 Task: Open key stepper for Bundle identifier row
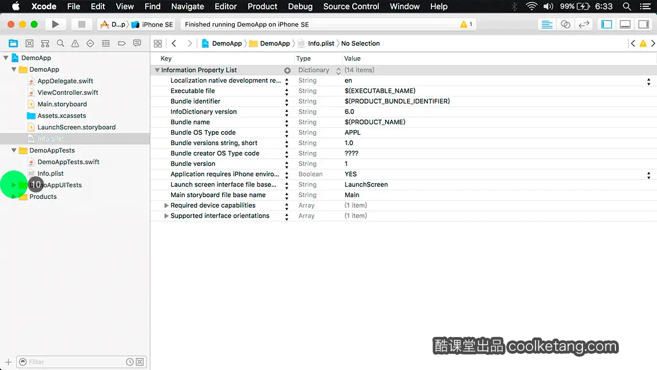coord(287,102)
